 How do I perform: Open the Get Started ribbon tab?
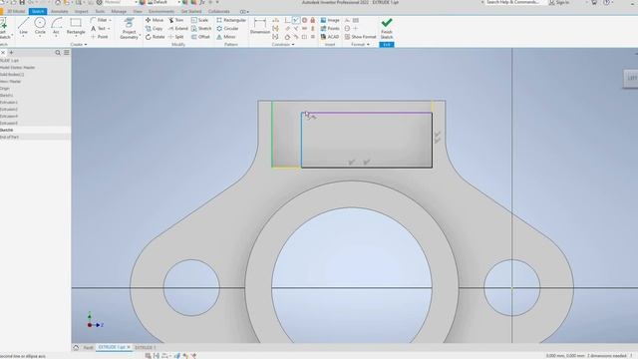coord(191,11)
